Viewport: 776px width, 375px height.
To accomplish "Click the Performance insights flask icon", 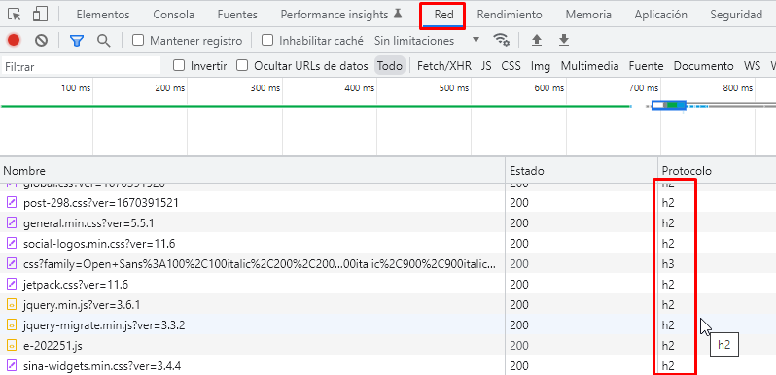I will pyautogui.click(x=398, y=14).
